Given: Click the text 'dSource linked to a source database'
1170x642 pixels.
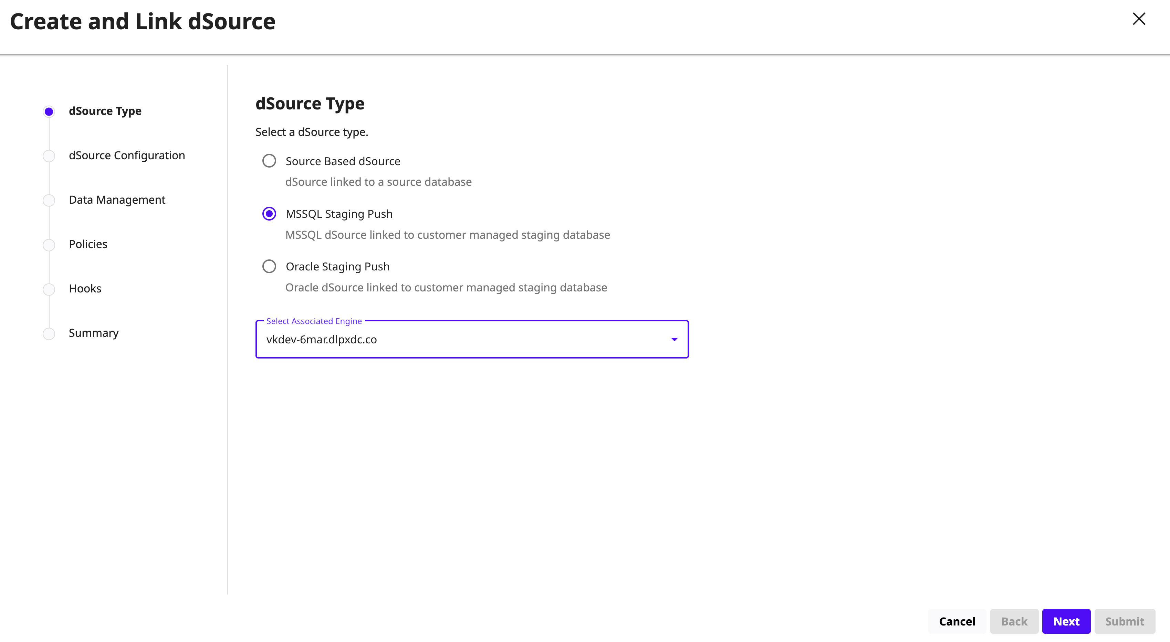Looking at the screenshot, I should click(378, 182).
